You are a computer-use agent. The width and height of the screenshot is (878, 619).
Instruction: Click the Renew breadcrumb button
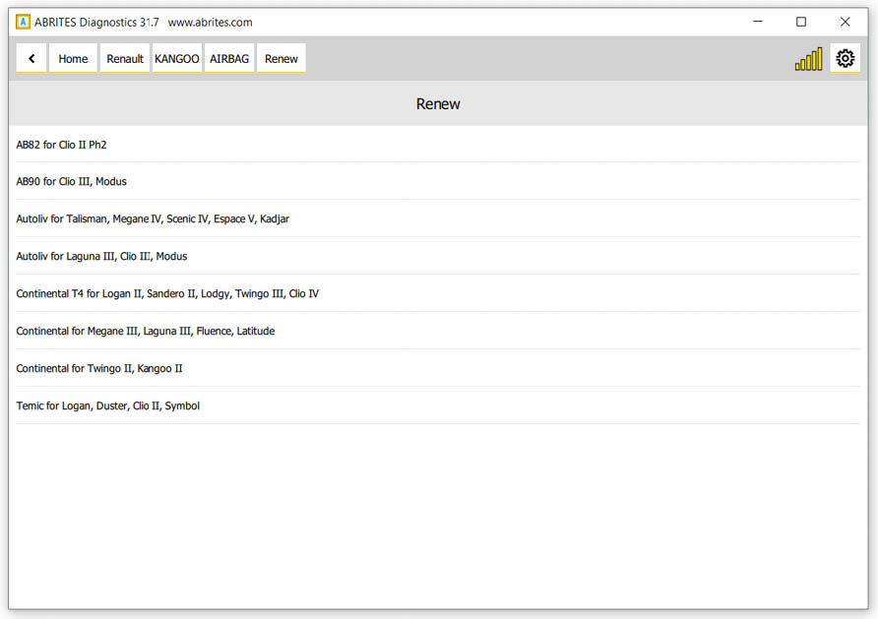pos(281,59)
